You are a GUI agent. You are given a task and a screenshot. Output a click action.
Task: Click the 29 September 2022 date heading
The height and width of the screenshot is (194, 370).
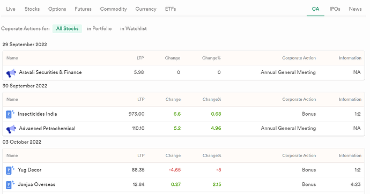[x=25, y=44]
